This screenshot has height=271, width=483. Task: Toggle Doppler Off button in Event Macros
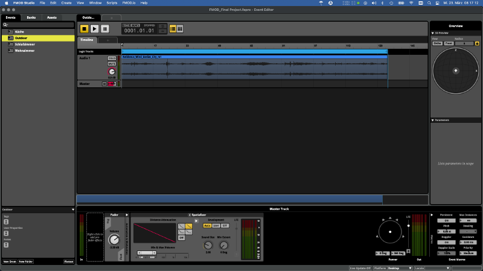pos(446,243)
